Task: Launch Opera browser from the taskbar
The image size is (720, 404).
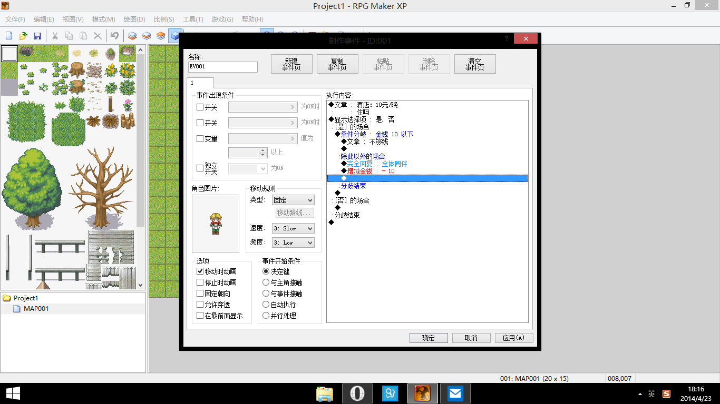Action: [x=357, y=393]
